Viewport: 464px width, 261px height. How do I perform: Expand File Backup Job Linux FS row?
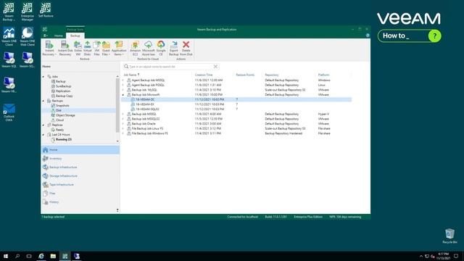point(123,129)
